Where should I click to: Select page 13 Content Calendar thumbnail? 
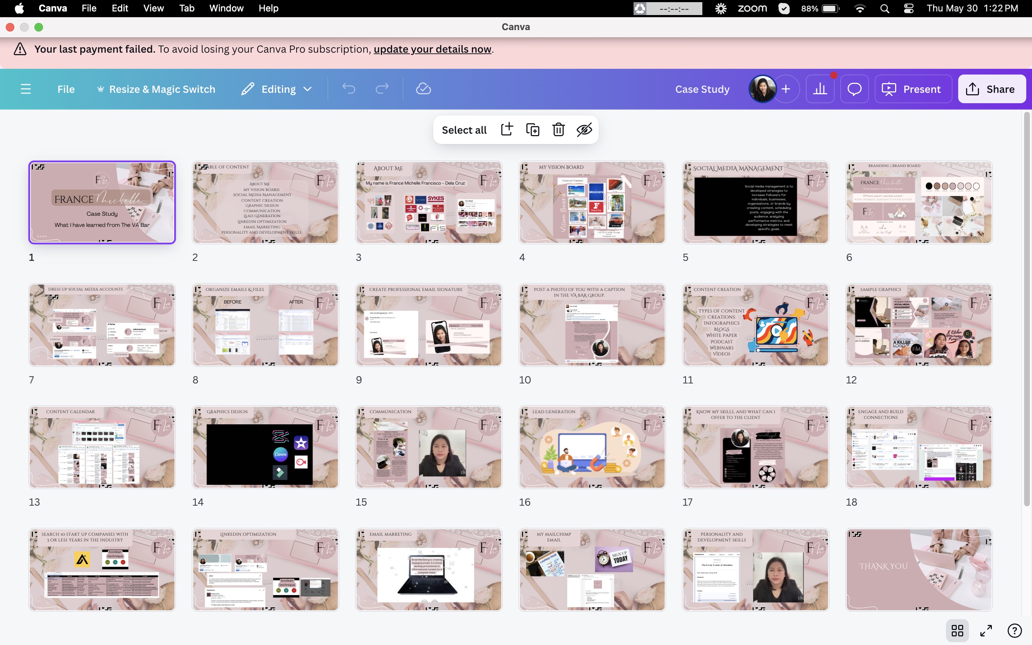102,447
